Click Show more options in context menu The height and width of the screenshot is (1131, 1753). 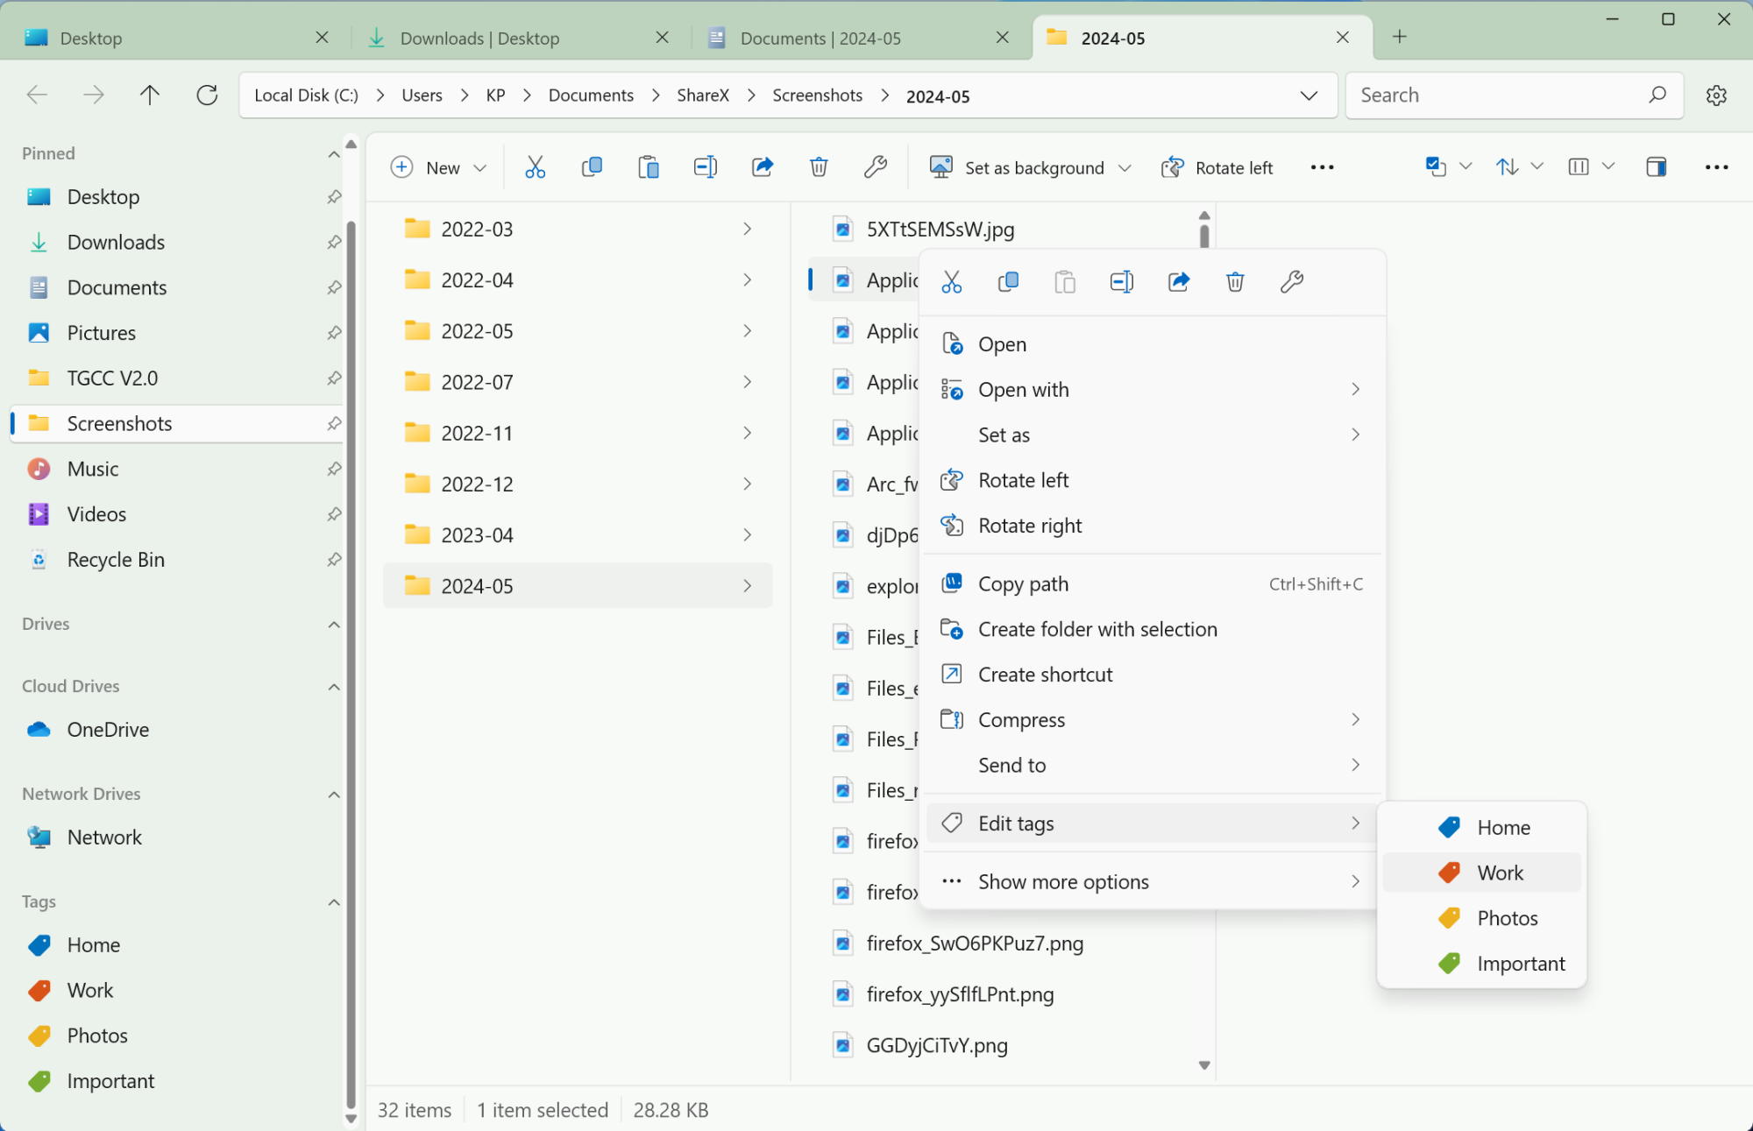[x=1063, y=880]
